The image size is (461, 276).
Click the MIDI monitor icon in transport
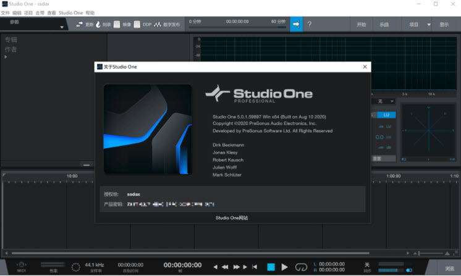[21, 266]
